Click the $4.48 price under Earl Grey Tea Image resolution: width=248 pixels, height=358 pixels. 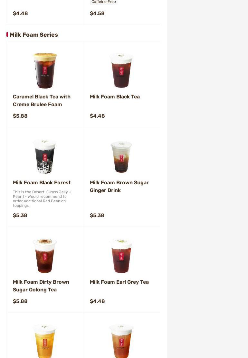coord(97,301)
